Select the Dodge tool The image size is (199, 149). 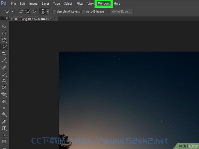tap(4, 114)
